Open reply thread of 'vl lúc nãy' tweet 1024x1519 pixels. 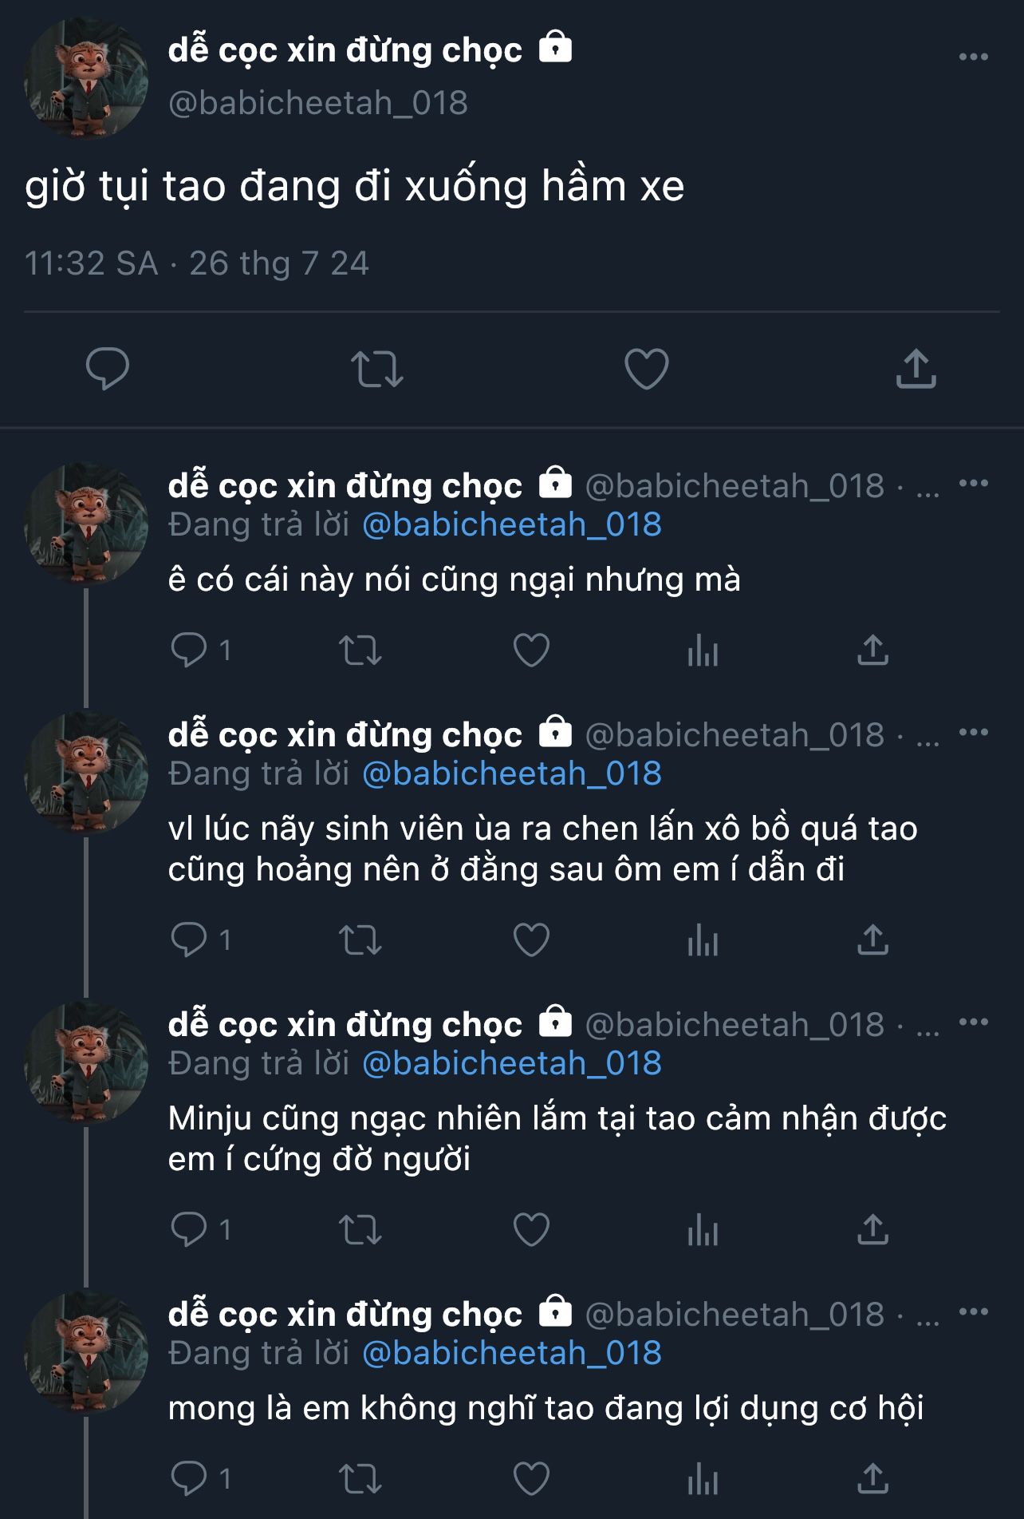coord(189,939)
